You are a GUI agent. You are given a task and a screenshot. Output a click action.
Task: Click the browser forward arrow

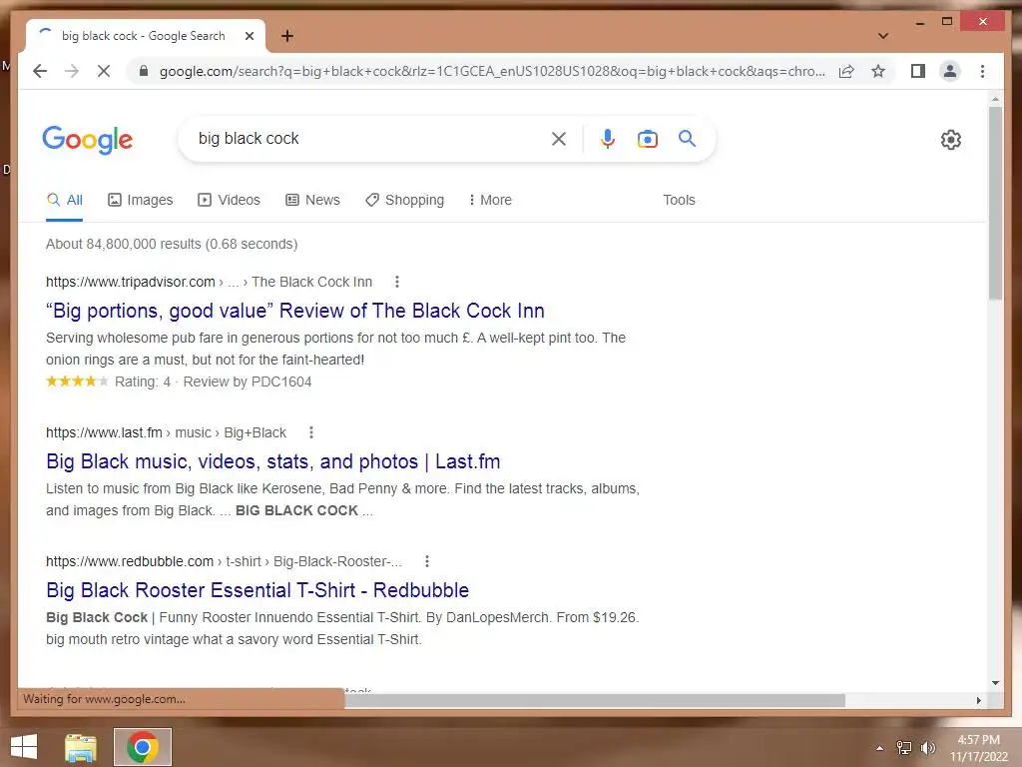coord(72,71)
